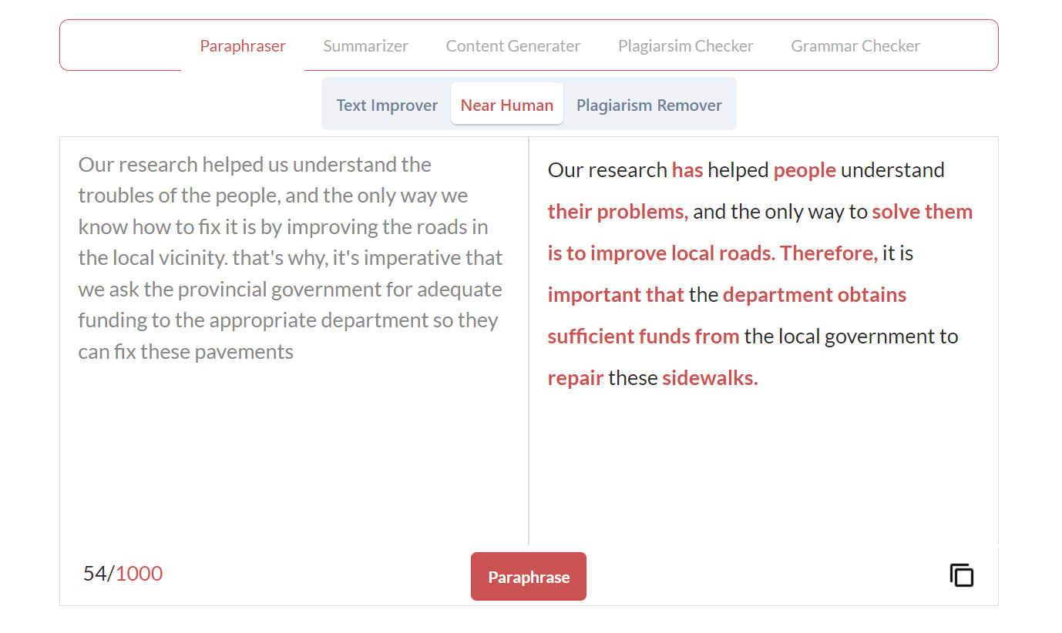Click the highlighted word "sidewalks."
The height and width of the screenshot is (633, 1062).
click(x=710, y=377)
